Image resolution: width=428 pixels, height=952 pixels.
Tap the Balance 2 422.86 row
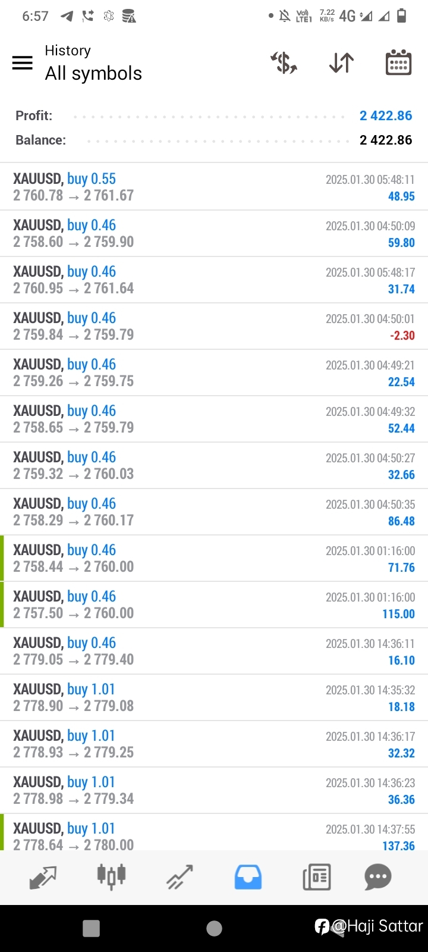tap(214, 140)
